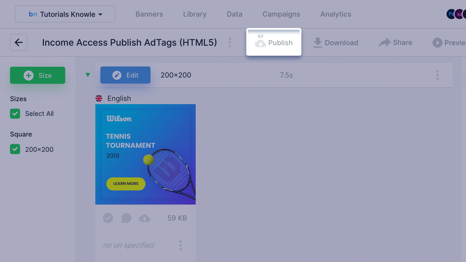This screenshot has width=466, height=262.
Task: Open options beside no url specified
Action: pos(180,245)
